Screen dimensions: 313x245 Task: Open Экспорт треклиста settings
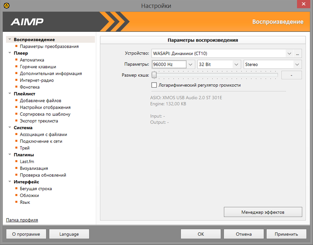(x=39, y=121)
